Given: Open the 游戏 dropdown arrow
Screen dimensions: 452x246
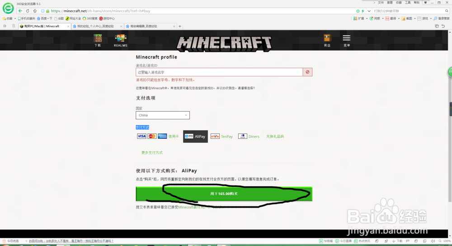Looking at the screenshot, I should pyautogui.click(x=431, y=18).
